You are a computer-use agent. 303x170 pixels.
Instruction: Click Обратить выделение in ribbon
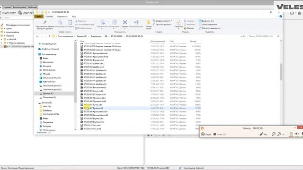pos(209,28)
